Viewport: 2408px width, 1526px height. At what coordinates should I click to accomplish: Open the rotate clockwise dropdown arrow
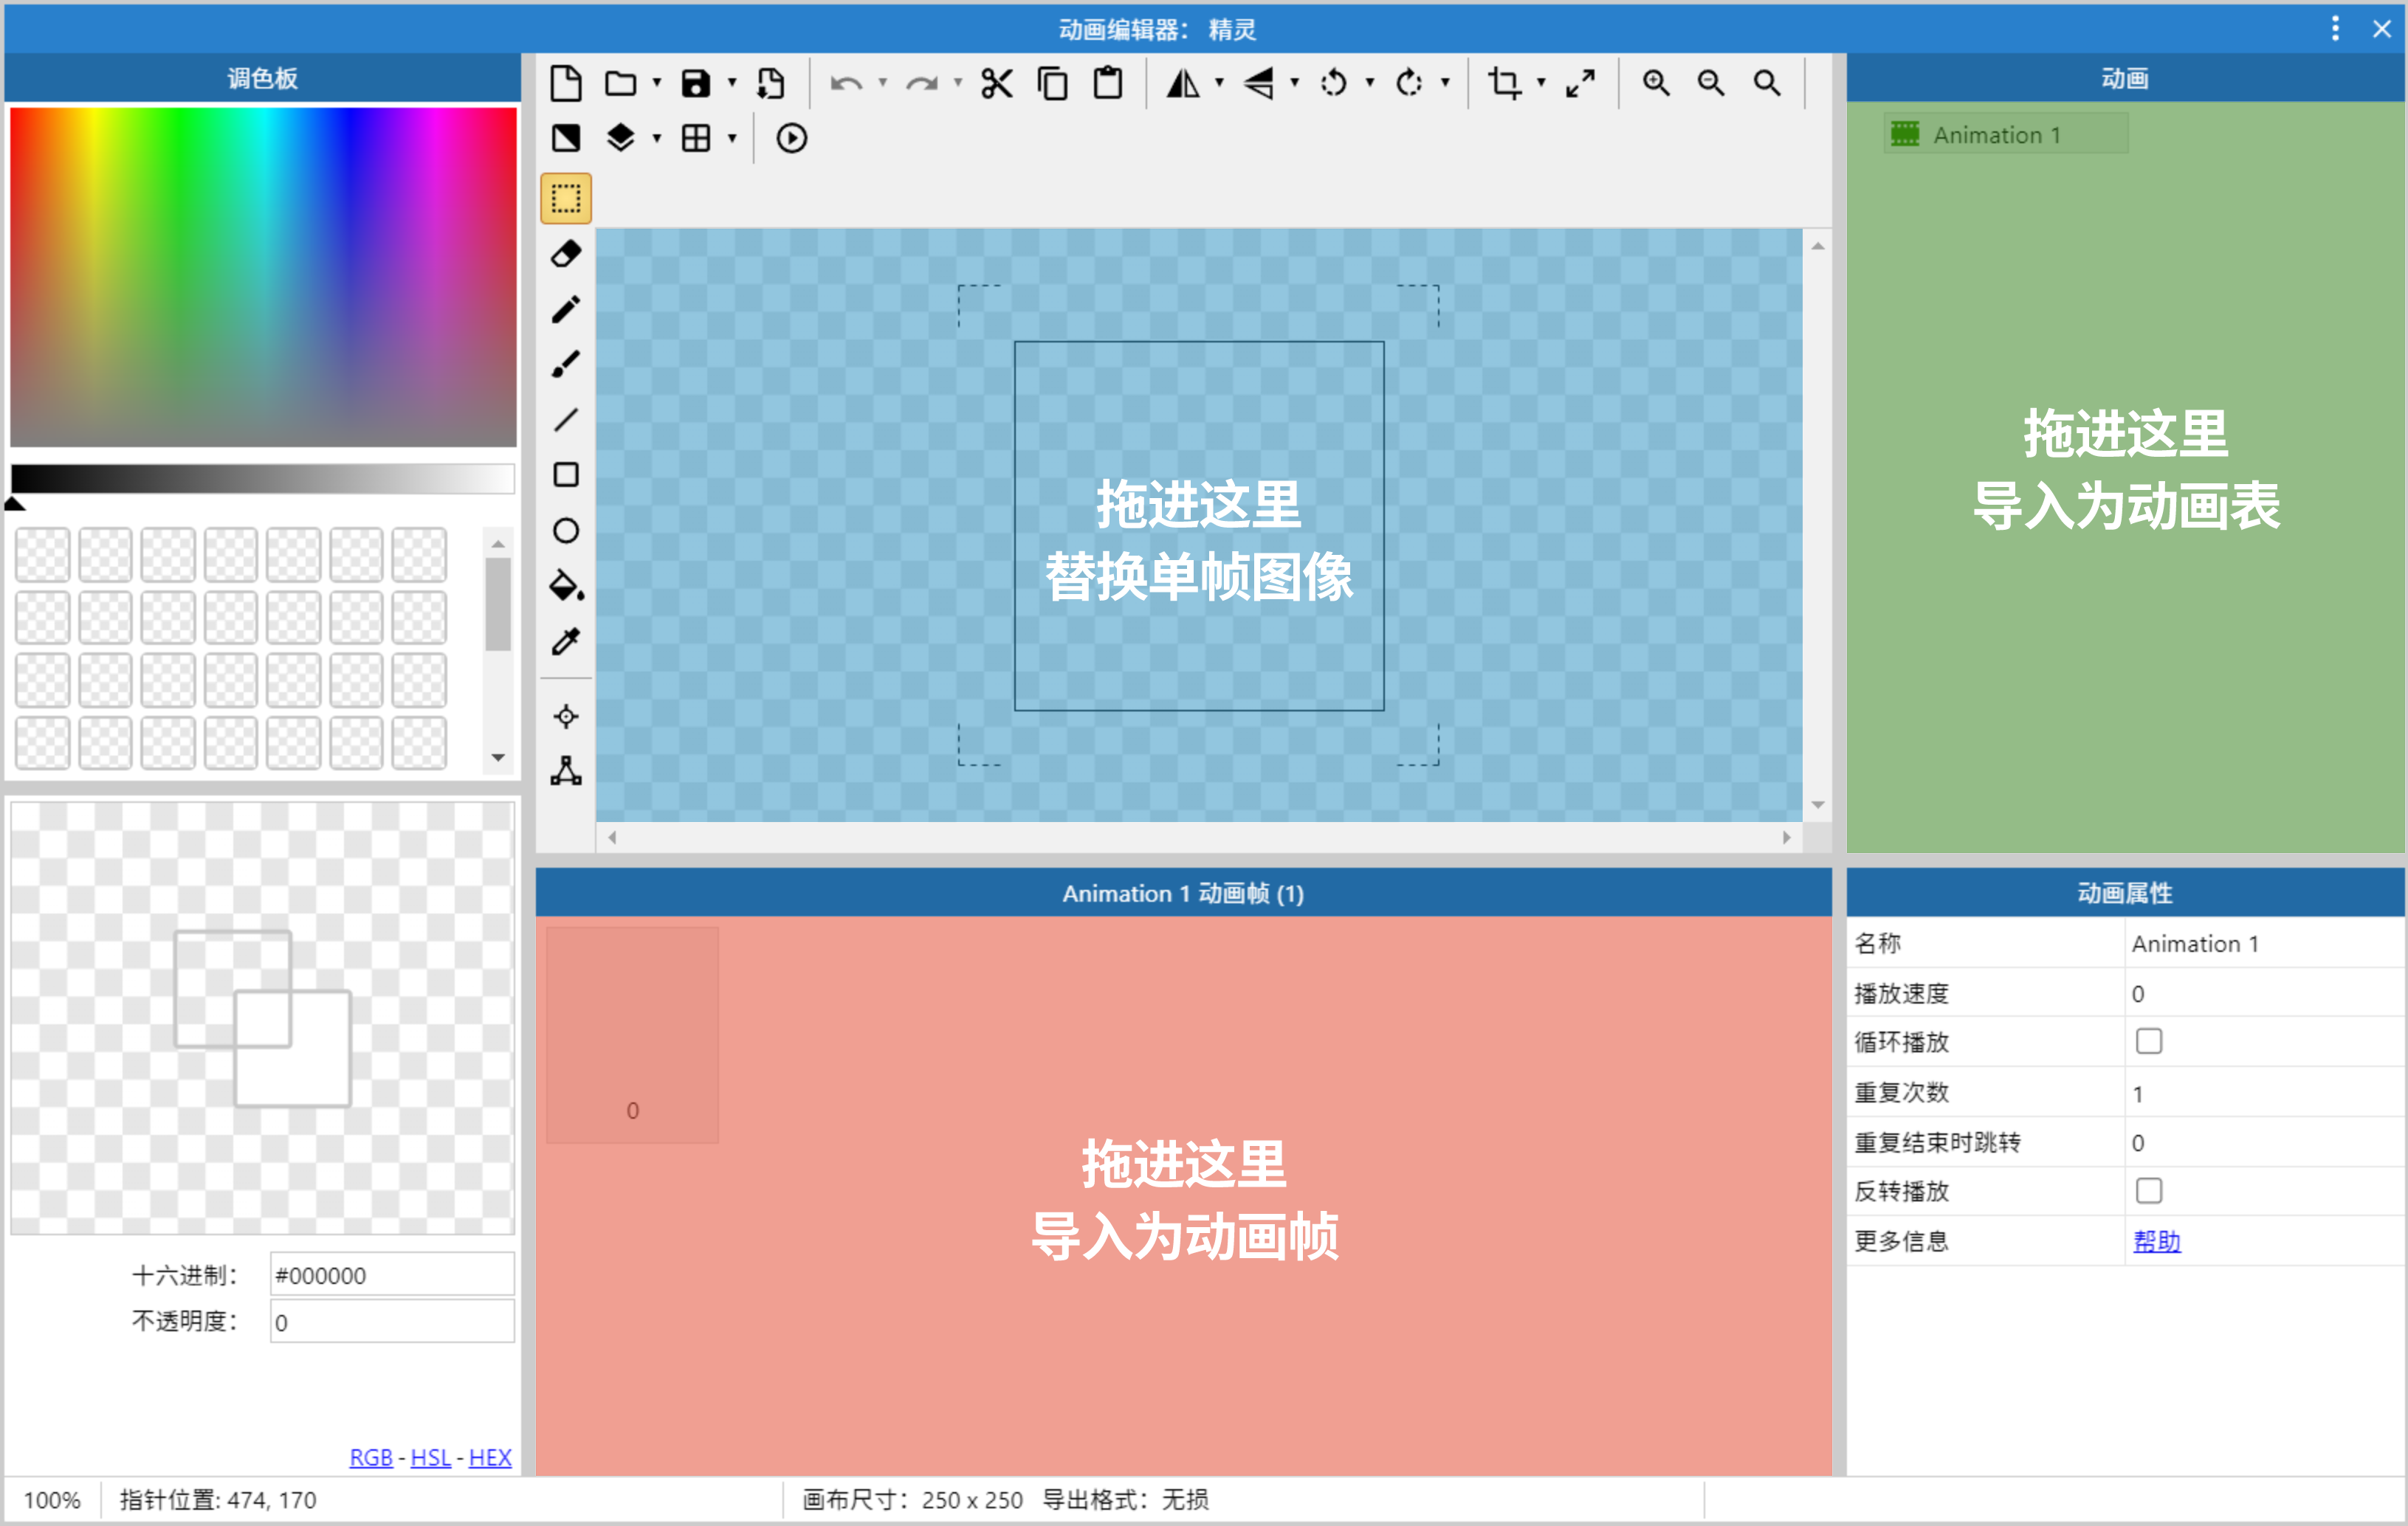(1447, 84)
